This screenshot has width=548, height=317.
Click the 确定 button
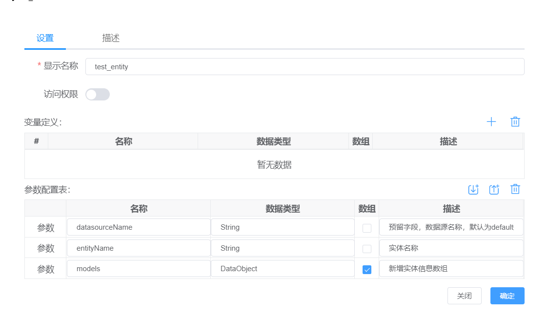pos(507,296)
